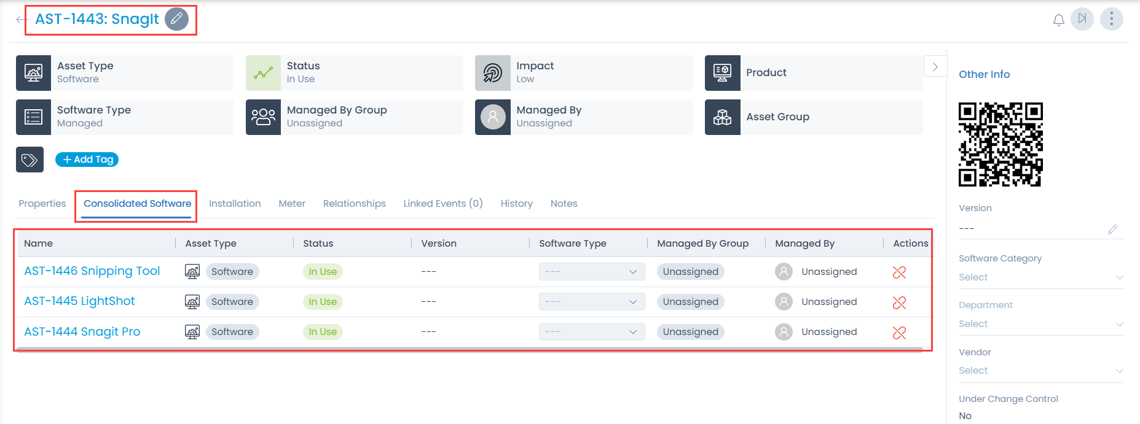
Task: Click the Asset Type monitor icon
Action: click(x=33, y=73)
